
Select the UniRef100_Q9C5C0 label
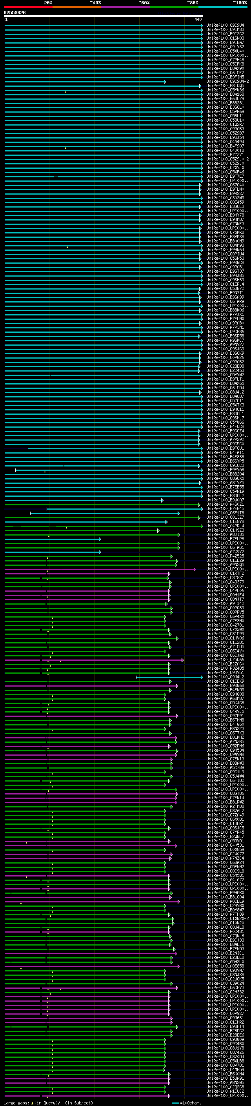point(225,444)
